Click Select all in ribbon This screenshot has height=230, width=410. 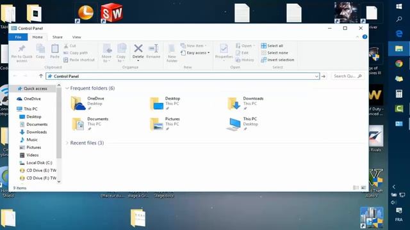click(272, 46)
